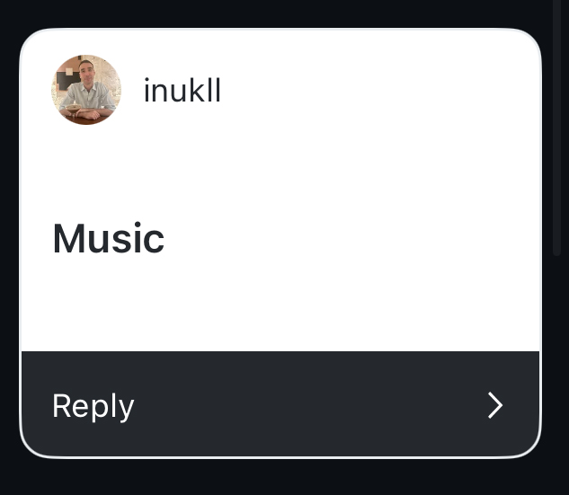Tap the ">" icon in the Reply bar
The image size is (569, 495).
(x=494, y=405)
